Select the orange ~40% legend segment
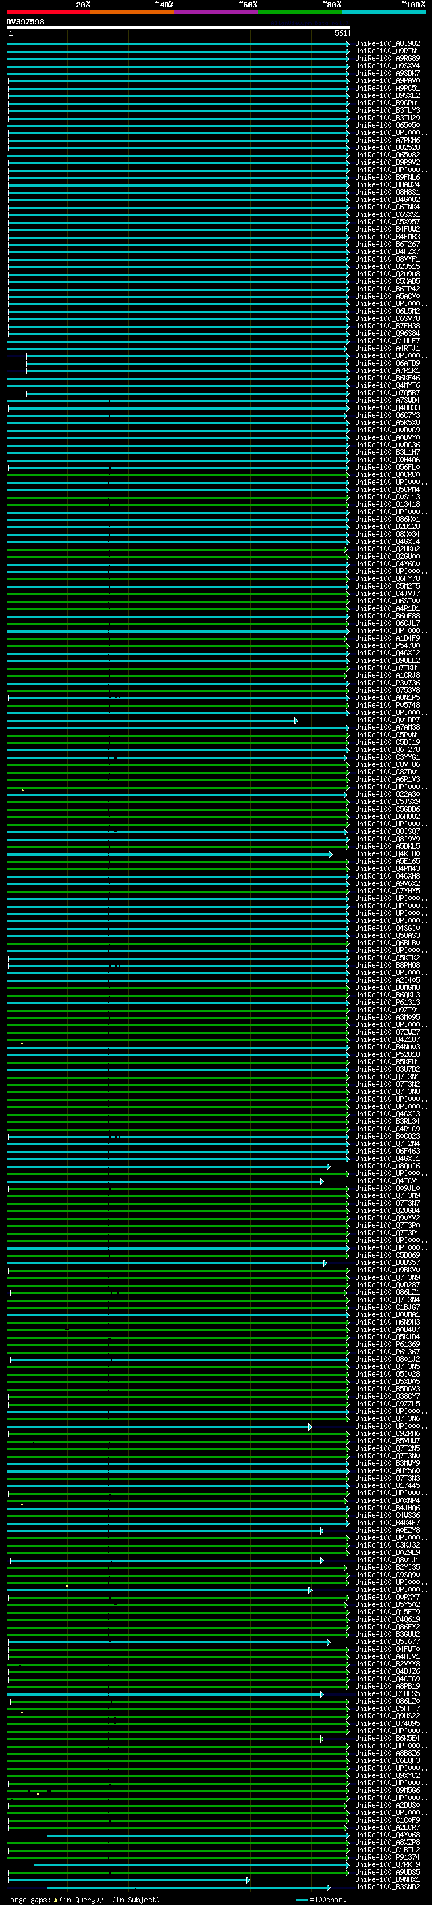The image size is (432, 1905). click(132, 12)
